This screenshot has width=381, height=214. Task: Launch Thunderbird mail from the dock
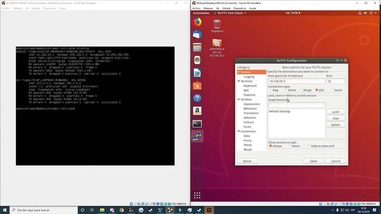point(197,34)
